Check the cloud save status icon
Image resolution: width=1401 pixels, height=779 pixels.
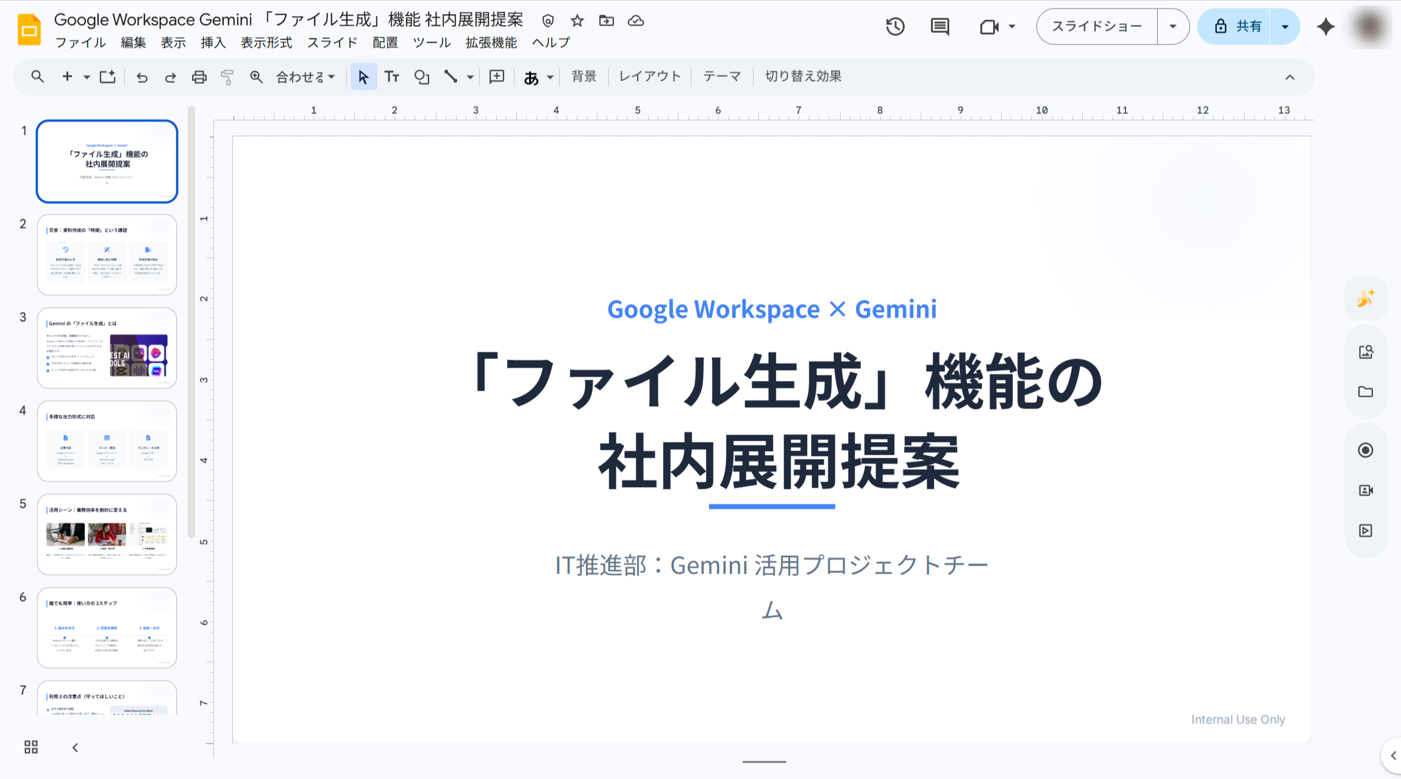pos(636,21)
